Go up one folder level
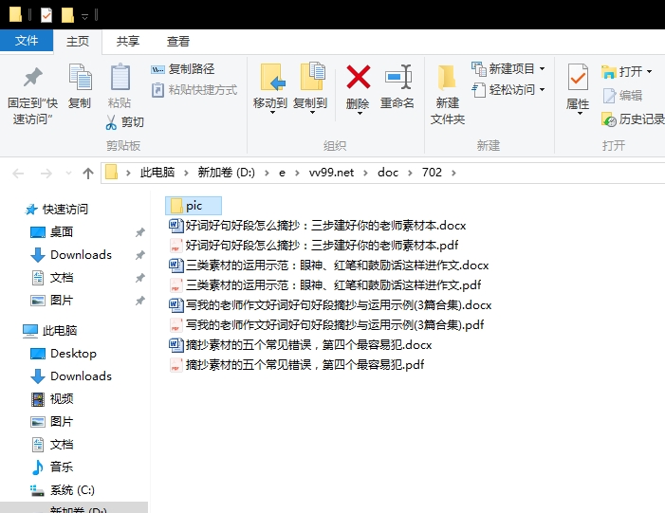 click(88, 173)
